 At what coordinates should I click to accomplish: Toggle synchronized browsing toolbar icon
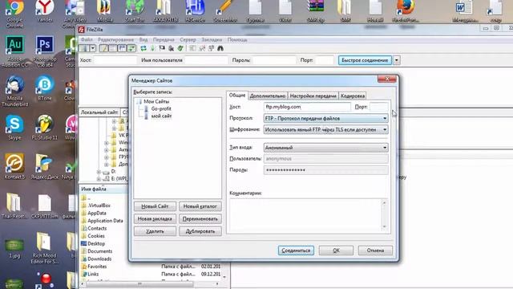211,48
